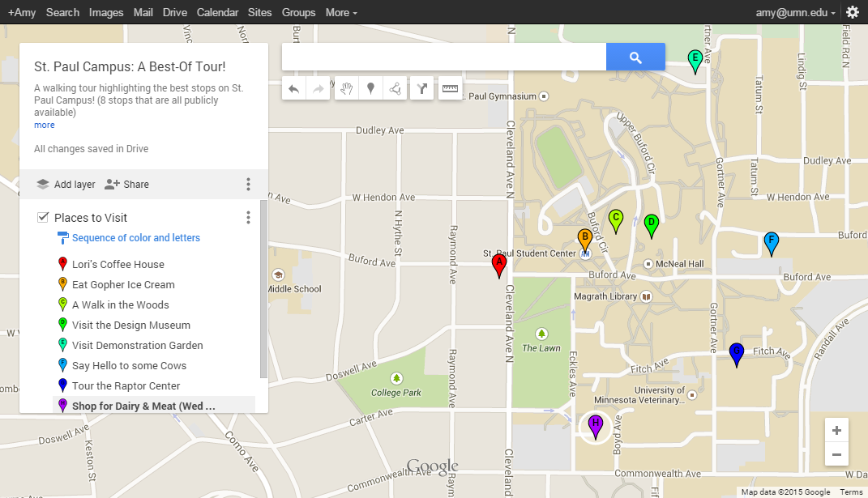Click the Undo arrow above the map

[293, 88]
